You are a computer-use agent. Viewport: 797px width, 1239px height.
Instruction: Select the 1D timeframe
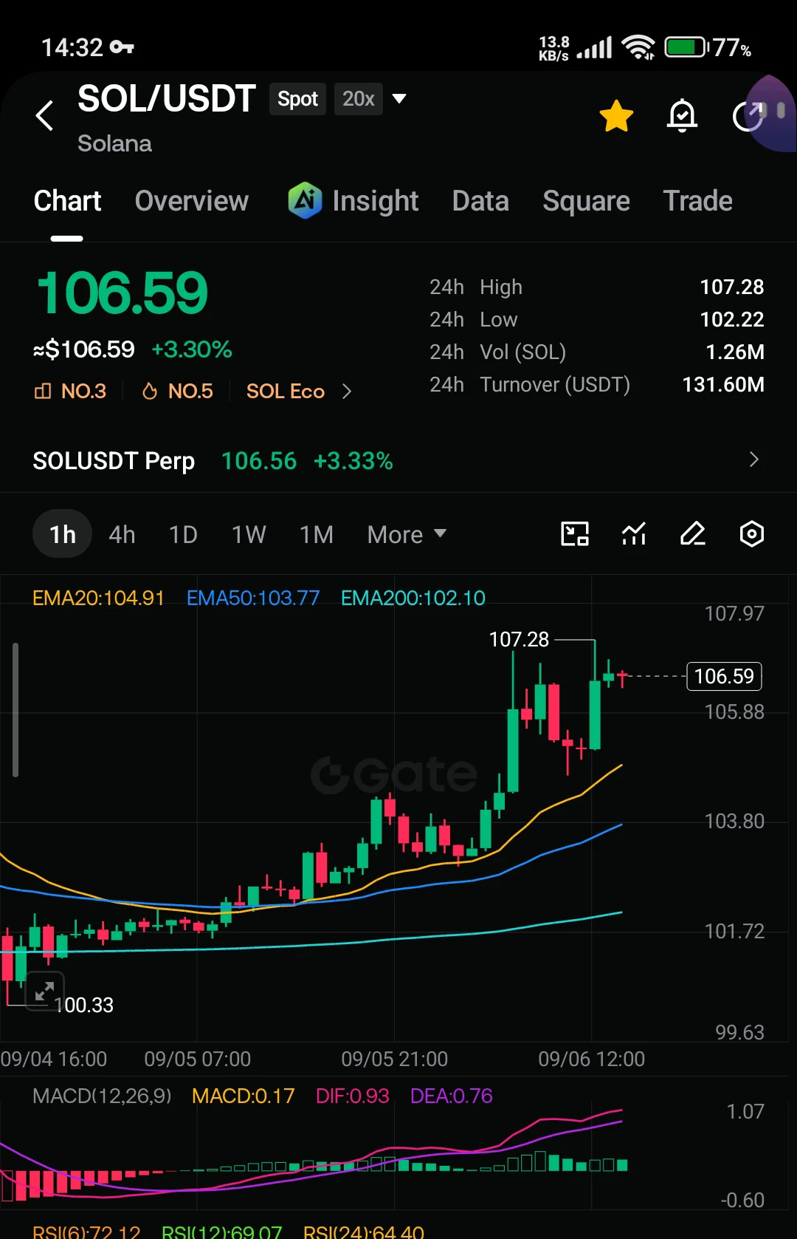pos(183,534)
